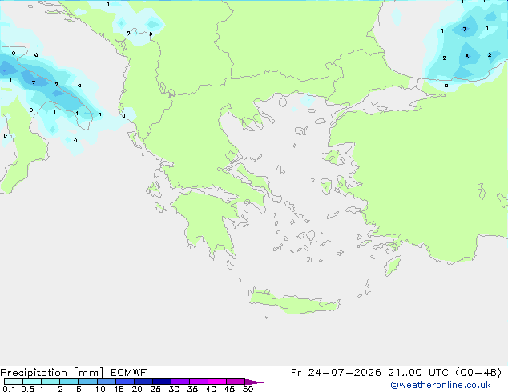Viewport: 508px width, 392px height.
Task: Click the legend value '25'
Action: coord(155,389)
